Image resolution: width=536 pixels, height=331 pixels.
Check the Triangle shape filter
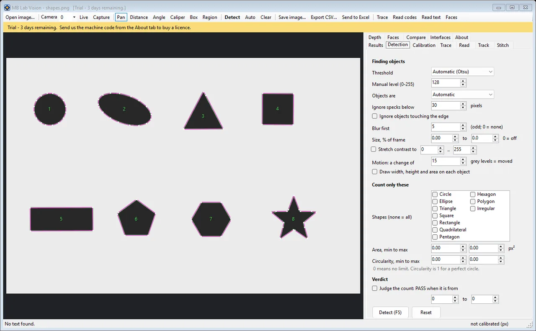click(x=435, y=208)
